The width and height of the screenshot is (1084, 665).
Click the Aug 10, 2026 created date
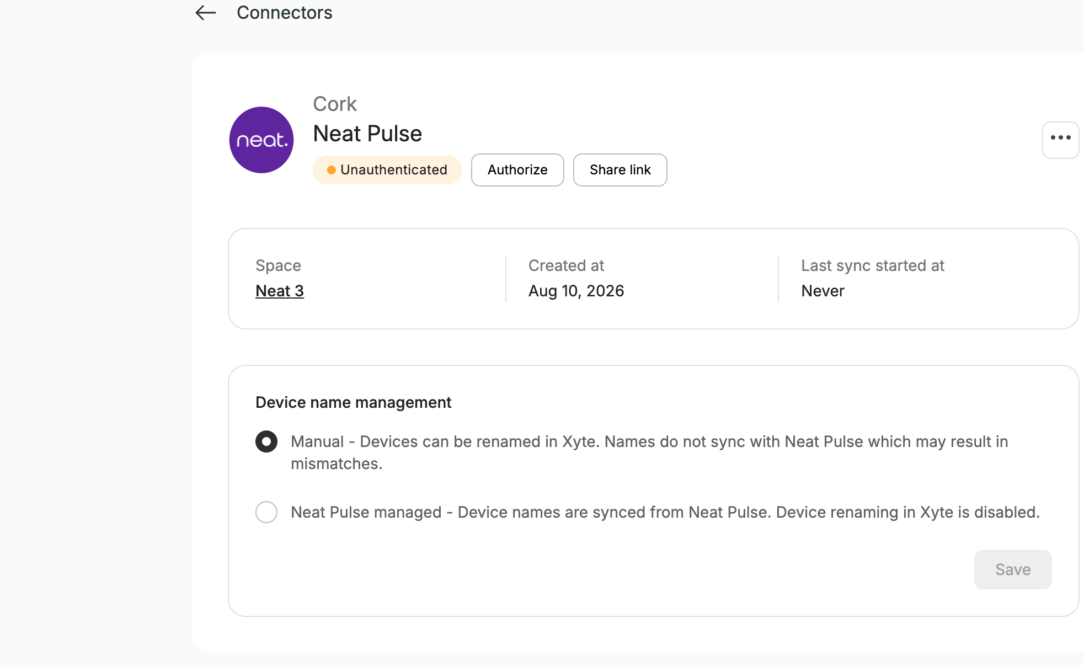pos(576,291)
